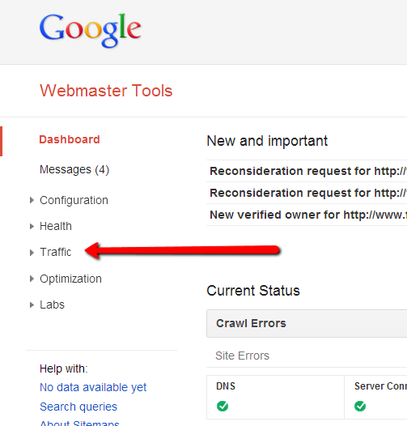Expand the Optimization section arrow
Viewport: 407px width, 426px height.
pos(32,279)
